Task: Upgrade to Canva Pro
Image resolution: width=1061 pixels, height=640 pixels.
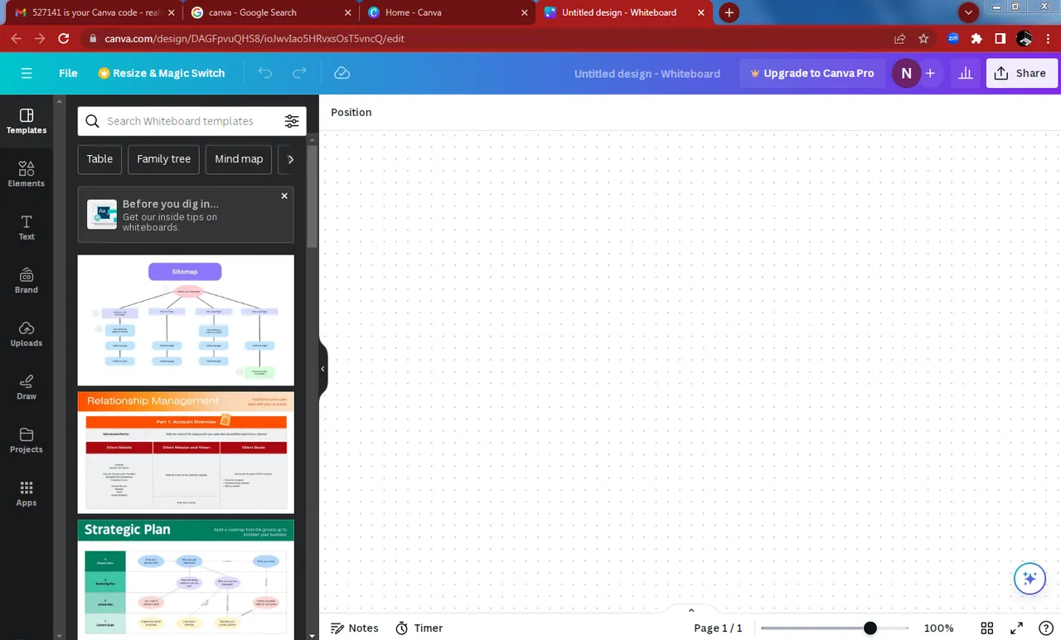Action: pos(812,73)
